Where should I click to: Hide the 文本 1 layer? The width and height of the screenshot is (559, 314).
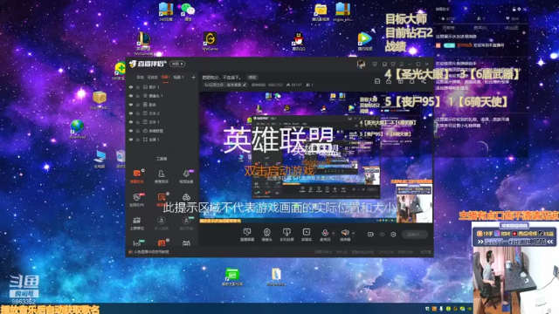click(131, 122)
